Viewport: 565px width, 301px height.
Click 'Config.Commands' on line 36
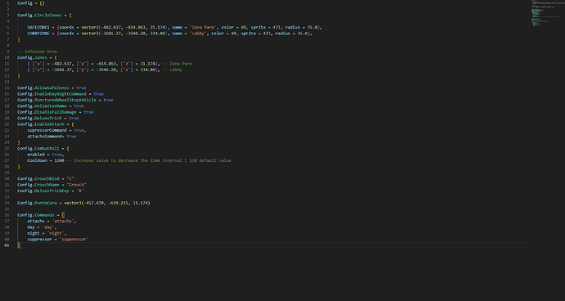(x=36, y=215)
